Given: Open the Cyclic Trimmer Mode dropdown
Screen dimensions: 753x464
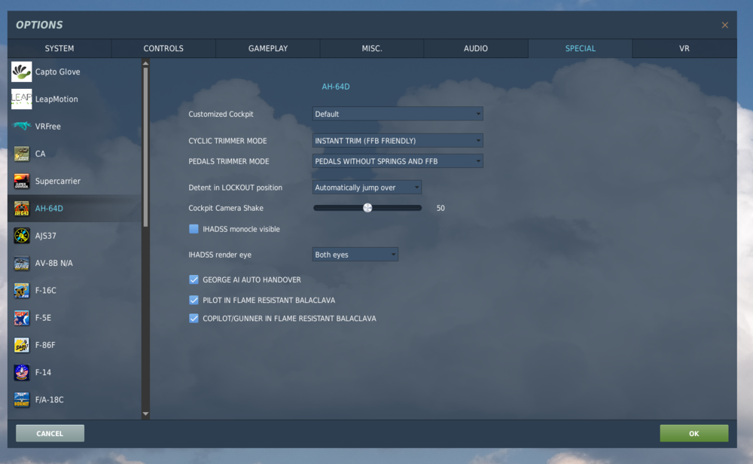Looking at the screenshot, I should 398,141.
